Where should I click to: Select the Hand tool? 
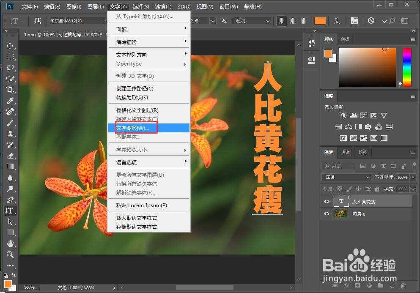[10, 244]
